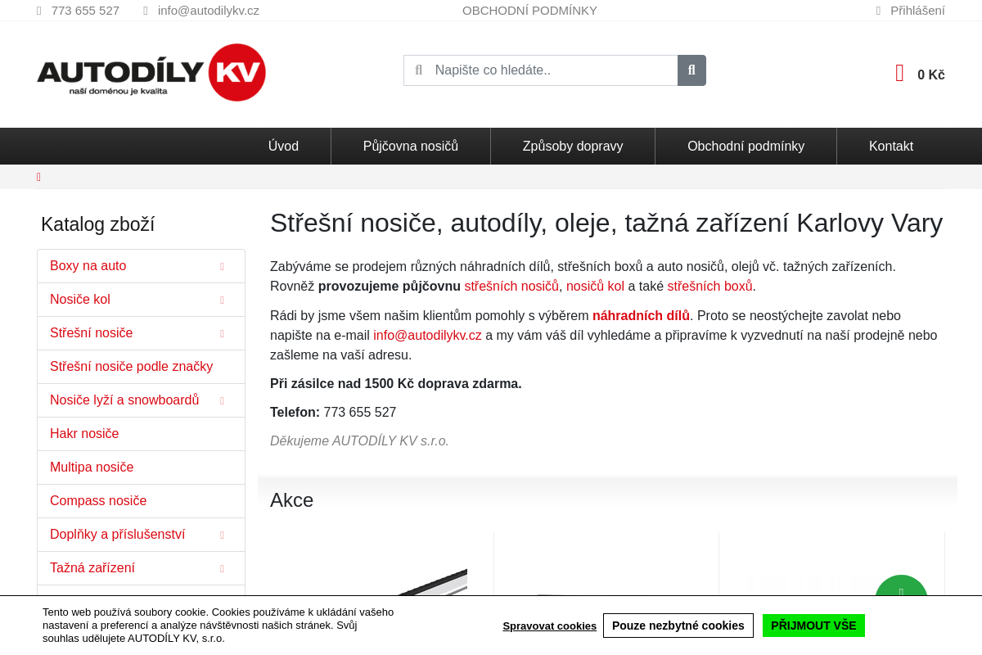982x655 pixels.
Task: Expand the Tažná zařízení category
Action: coord(222,567)
